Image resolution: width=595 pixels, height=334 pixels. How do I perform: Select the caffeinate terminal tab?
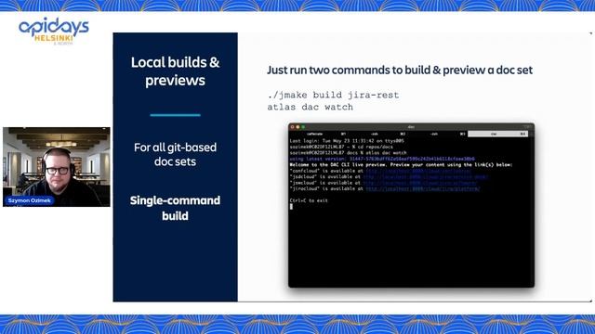(x=320, y=134)
